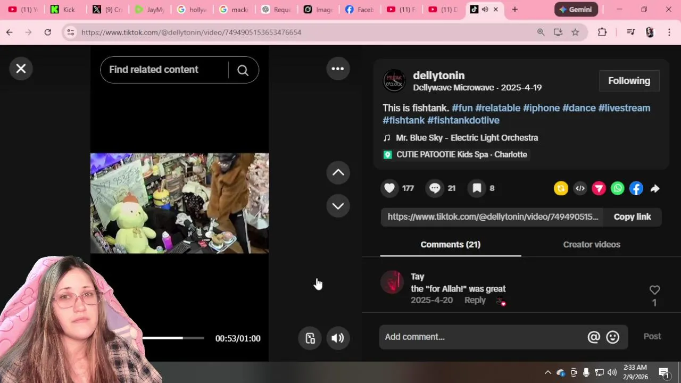Like Tay's comment heart
The height and width of the screenshot is (383, 681).
pyautogui.click(x=654, y=290)
